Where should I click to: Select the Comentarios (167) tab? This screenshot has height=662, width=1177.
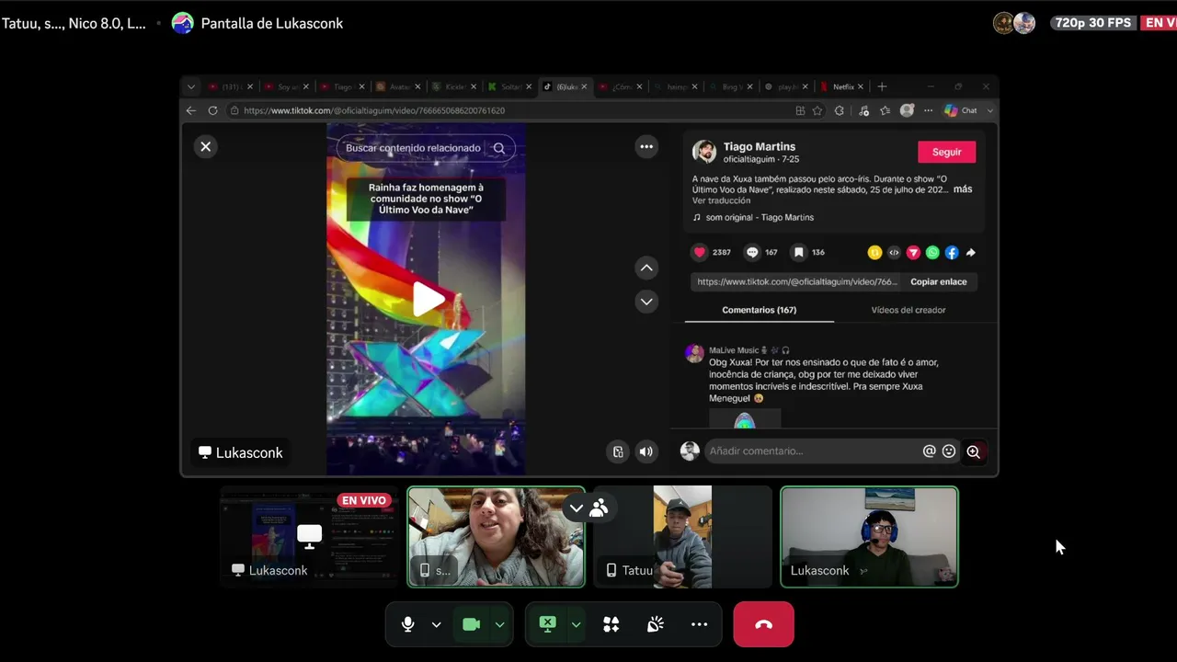click(x=760, y=310)
